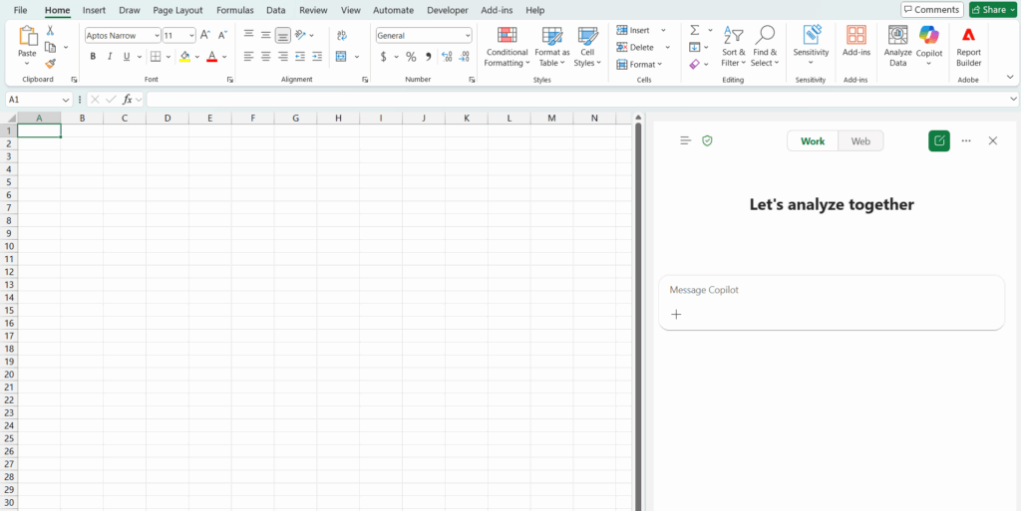The width and height of the screenshot is (1021, 511).
Task: Click the Decrease Indent icon
Action: tap(299, 57)
